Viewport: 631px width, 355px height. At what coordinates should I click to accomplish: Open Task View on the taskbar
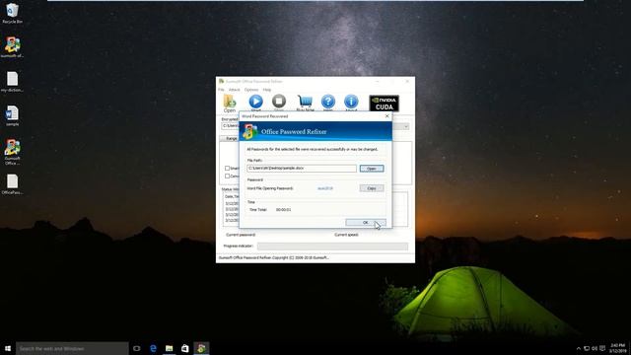pos(137,348)
